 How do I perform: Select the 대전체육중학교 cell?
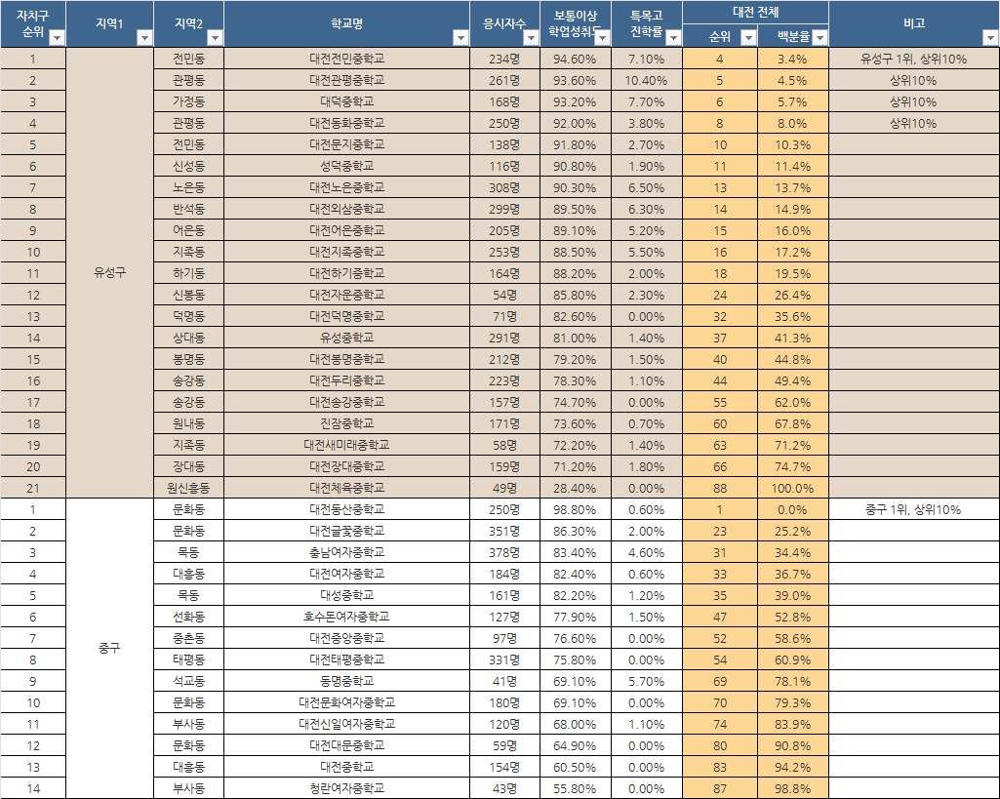click(x=347, y=488)
